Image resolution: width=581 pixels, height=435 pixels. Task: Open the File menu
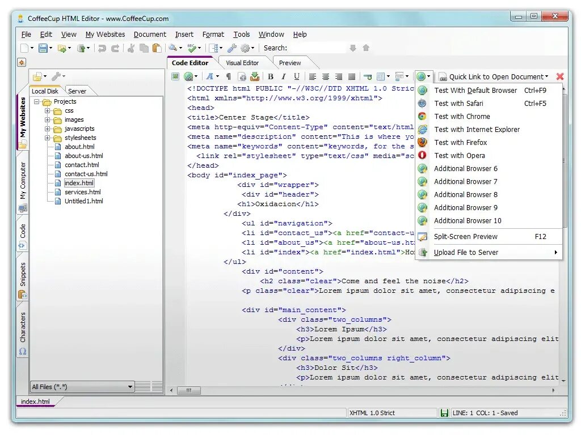click(x=26, y=35)
